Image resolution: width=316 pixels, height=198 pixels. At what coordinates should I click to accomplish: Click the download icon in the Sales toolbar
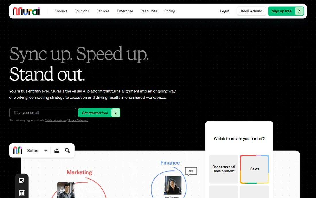tap(57, 150)
